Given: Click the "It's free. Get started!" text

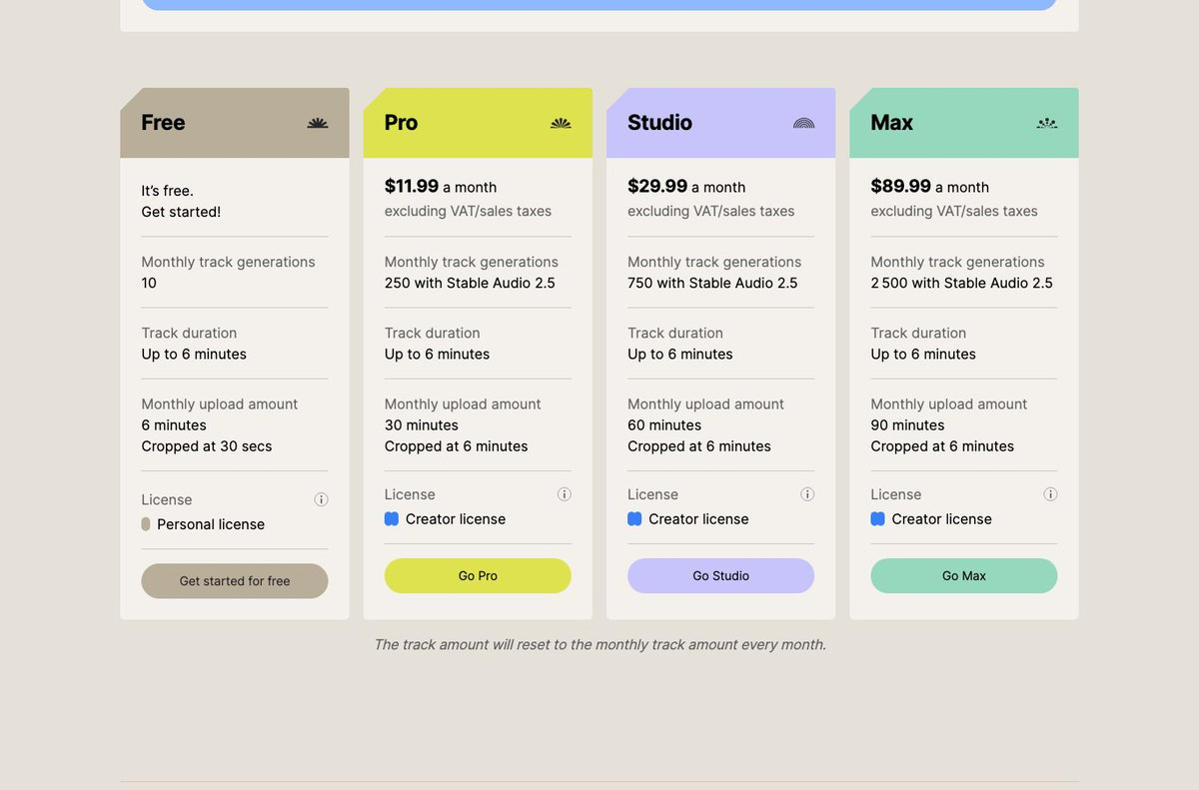Looking at the screenshot, I should 181,201.
